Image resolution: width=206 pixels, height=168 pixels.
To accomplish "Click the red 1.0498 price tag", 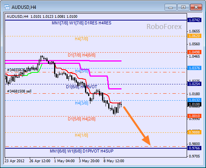I will [194, 52].
